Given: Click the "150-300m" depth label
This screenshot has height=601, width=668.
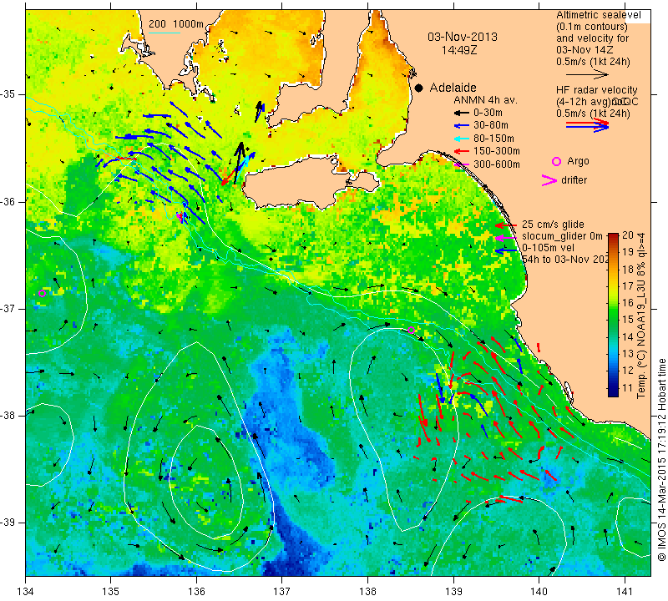Looking at the screenshot, I should 497,151.
